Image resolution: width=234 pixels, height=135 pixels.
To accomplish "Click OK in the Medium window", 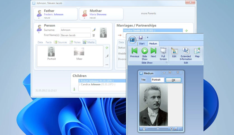I will [x=174, y=80].
